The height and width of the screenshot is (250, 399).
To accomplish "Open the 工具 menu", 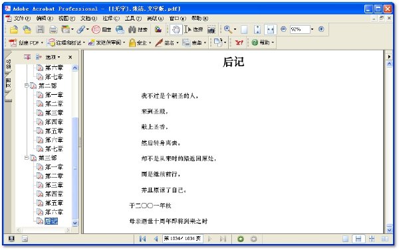I will coord(133,19).
